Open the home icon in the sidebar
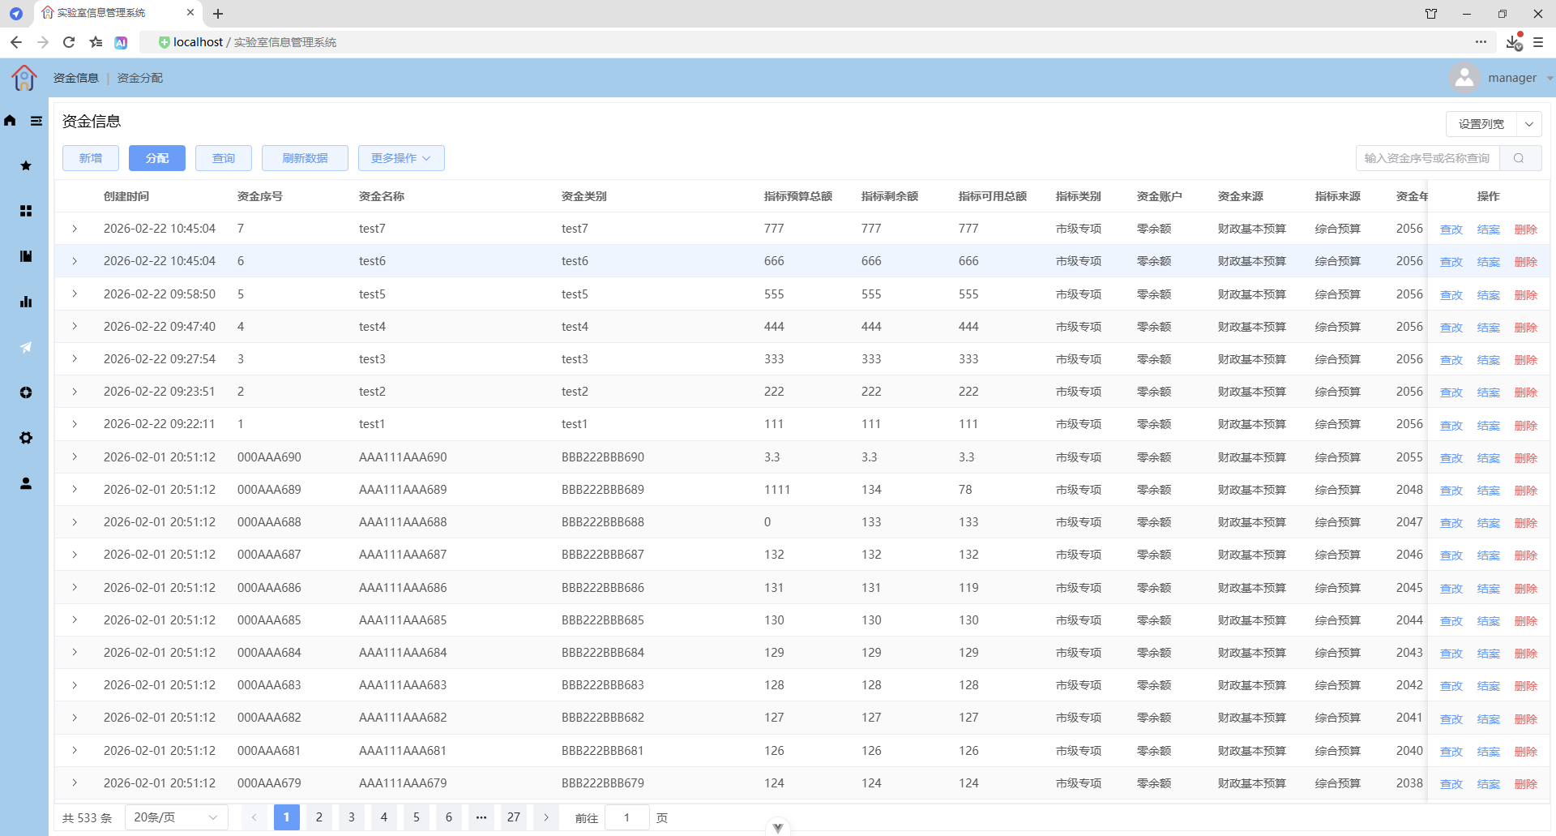1556x836 pixels. (x=10, y=121)
